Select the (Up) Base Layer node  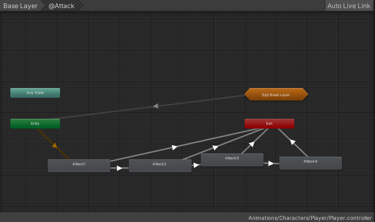(276, 95)
